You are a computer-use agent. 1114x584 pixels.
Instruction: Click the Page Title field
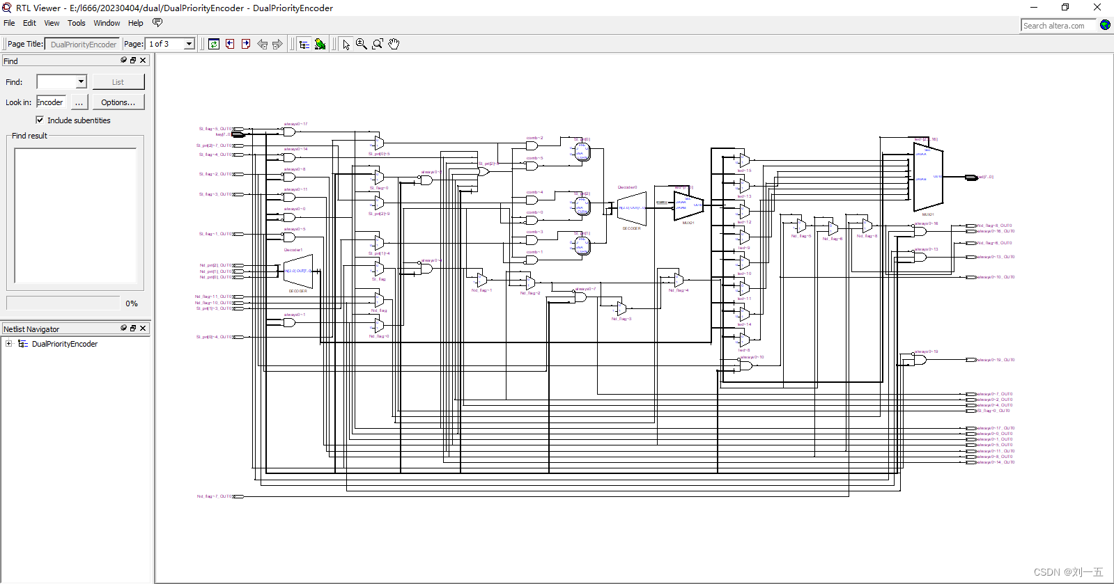(x=82, y=44)
